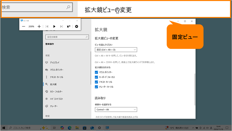Click the IME input mode A indicator
Image resolution: width=232 pixels, height=131 pixels.
[211, 128]
